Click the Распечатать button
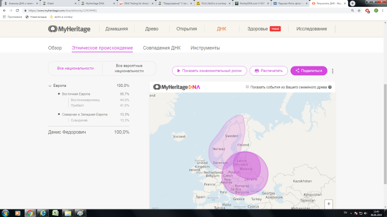This screenshot has width=387, height=217. pyautogui.click(x=268, y=71)
